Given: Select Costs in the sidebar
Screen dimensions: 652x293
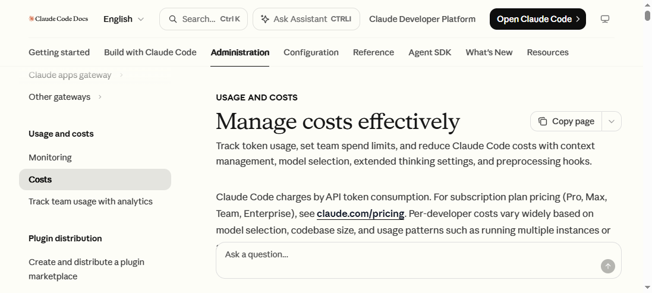Looking at the screenshot, I should (95, 179).
